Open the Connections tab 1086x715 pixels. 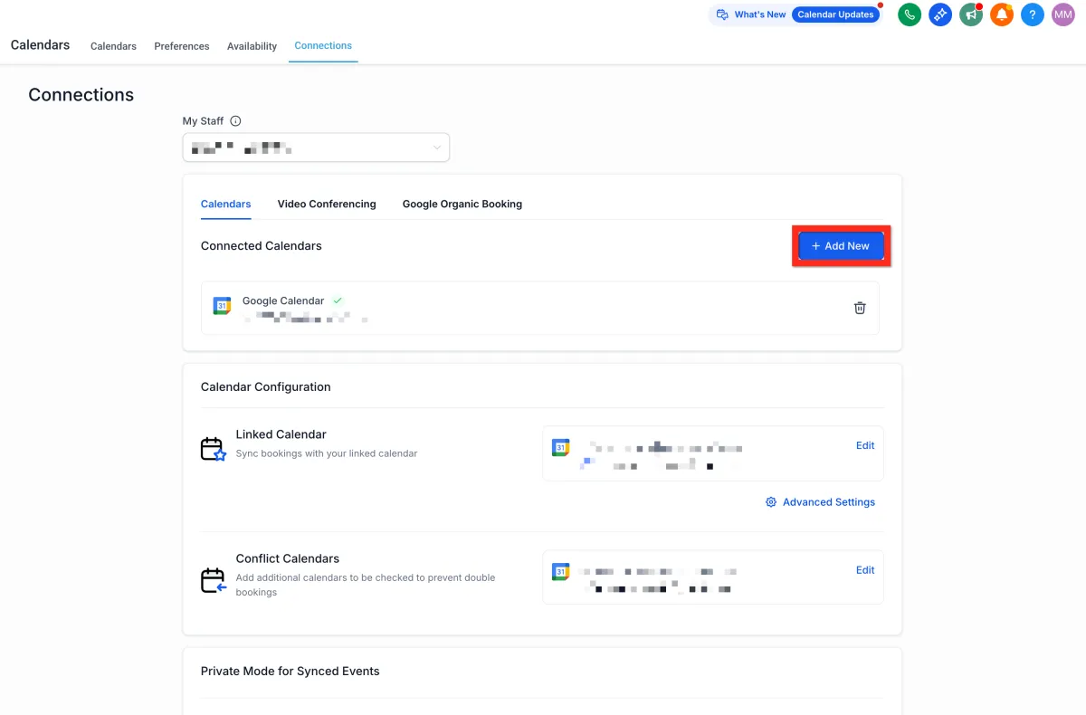click(323, 45)
